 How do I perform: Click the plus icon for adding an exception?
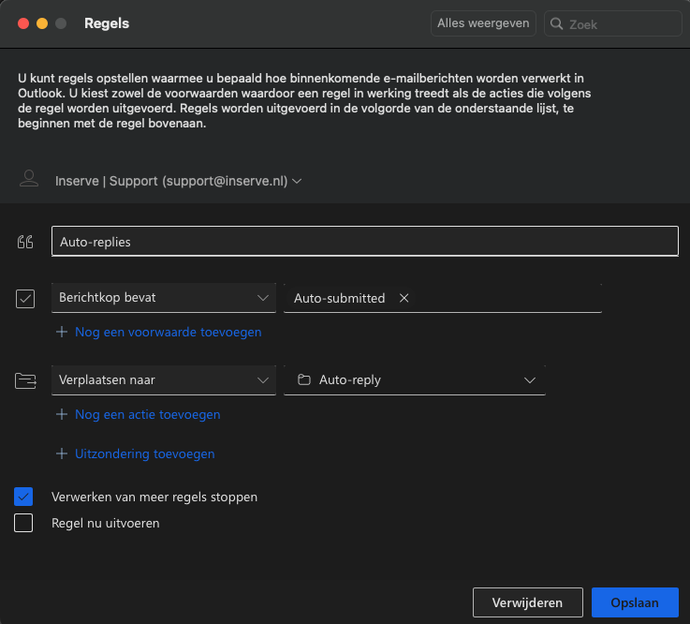click(x=62, y=453)
